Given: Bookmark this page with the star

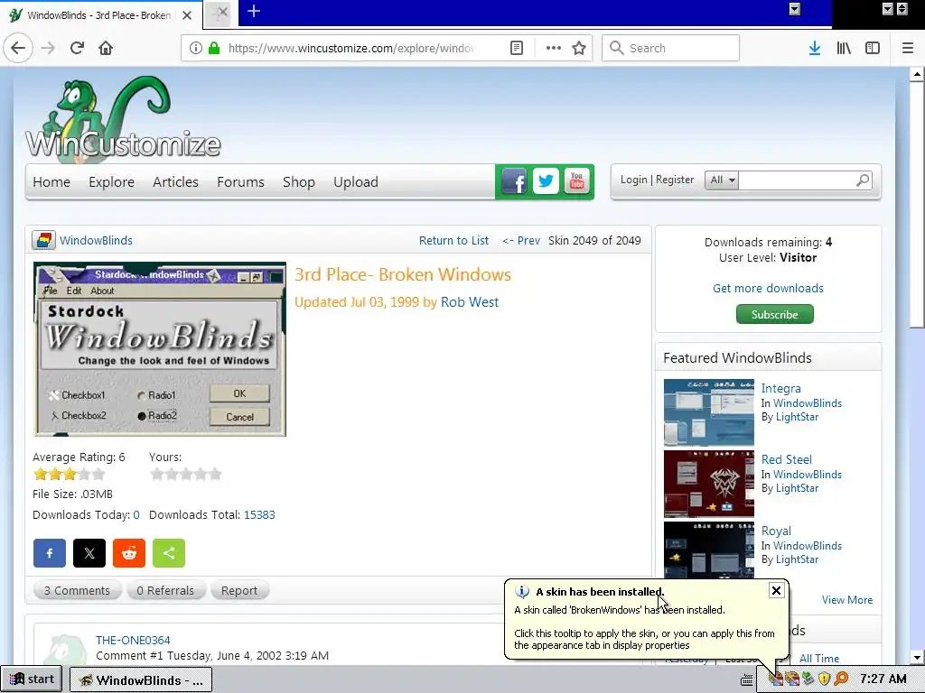Looking at the screenshot, I should (x=579, y=48).
